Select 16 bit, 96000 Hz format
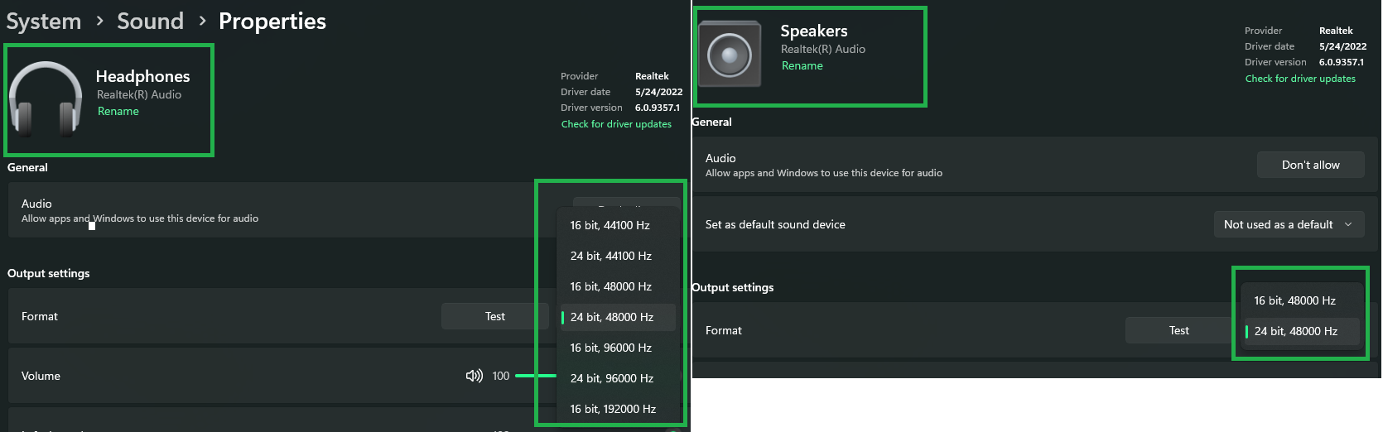This screenshot has height=432, width=1383. coord(618,348)
